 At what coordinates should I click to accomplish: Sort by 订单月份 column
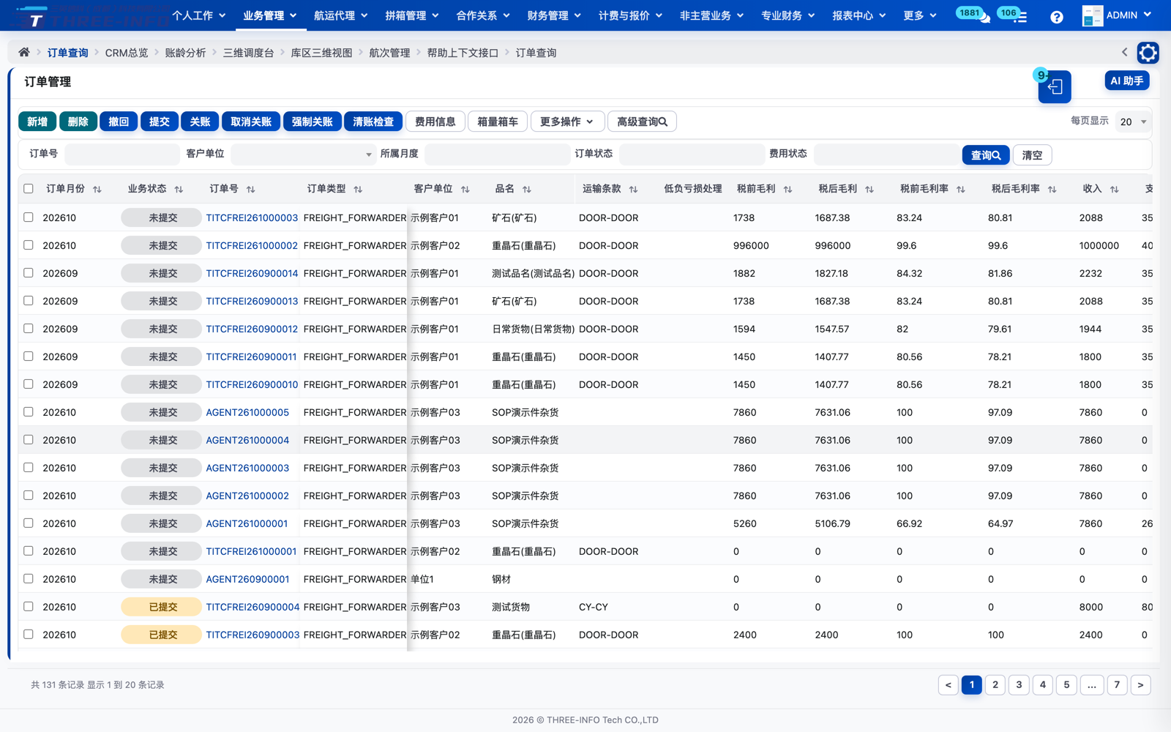pos(97,190)
